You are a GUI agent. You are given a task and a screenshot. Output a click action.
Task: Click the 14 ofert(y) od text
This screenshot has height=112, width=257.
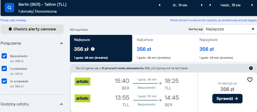[x=227, y=84]
